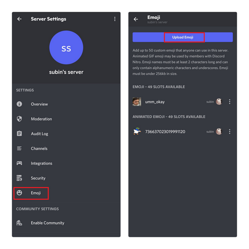The width and height of the screenshot is (249, 249).
Task: Go back from the Emoji screen
Action: [136, 19]
